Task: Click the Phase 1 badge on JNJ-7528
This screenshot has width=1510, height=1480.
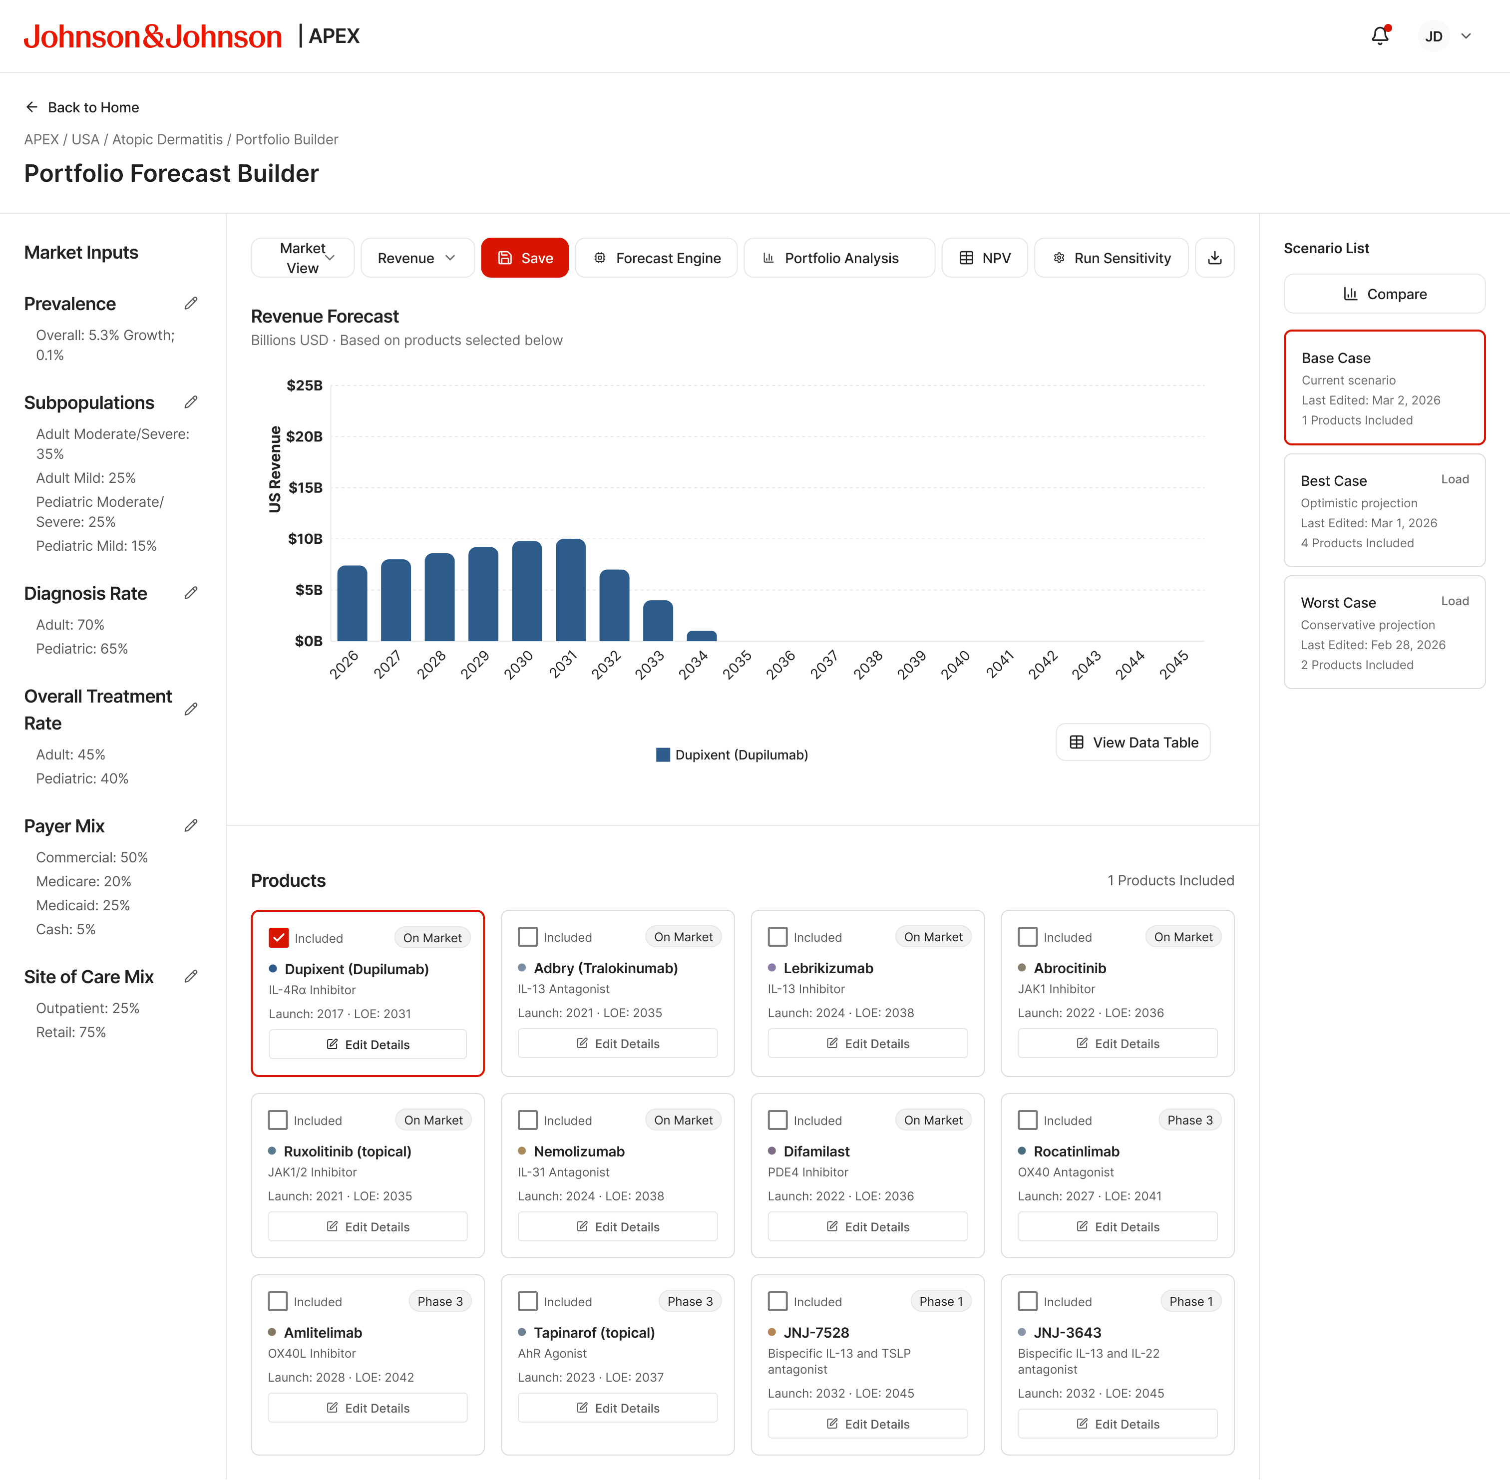Action: click(940, 1301)
